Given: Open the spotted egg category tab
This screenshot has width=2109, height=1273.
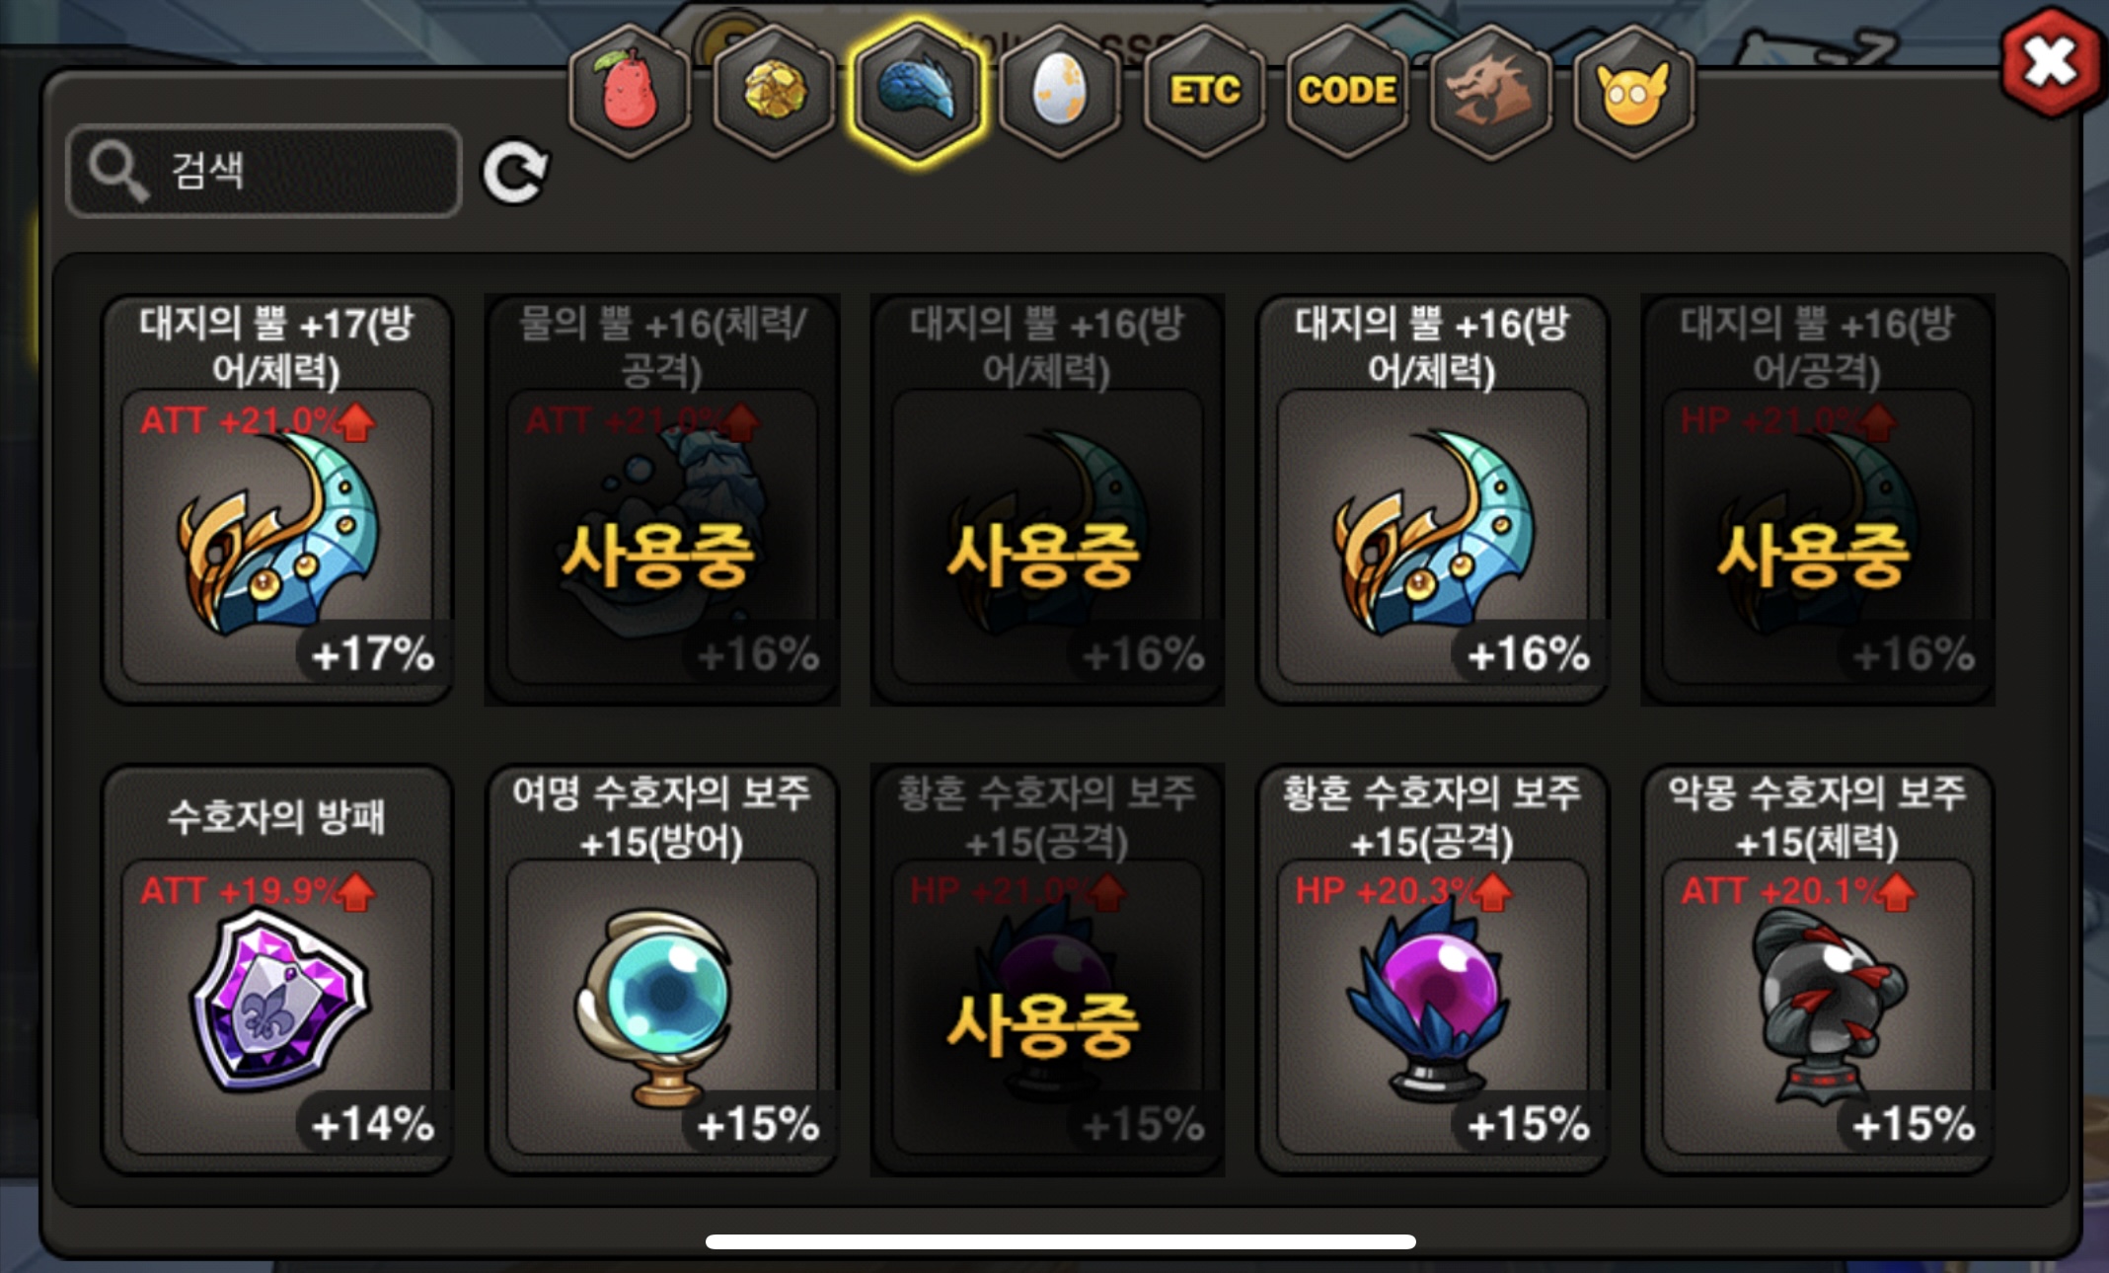Looking at the screenshot, I should (x=1060, y=92).
